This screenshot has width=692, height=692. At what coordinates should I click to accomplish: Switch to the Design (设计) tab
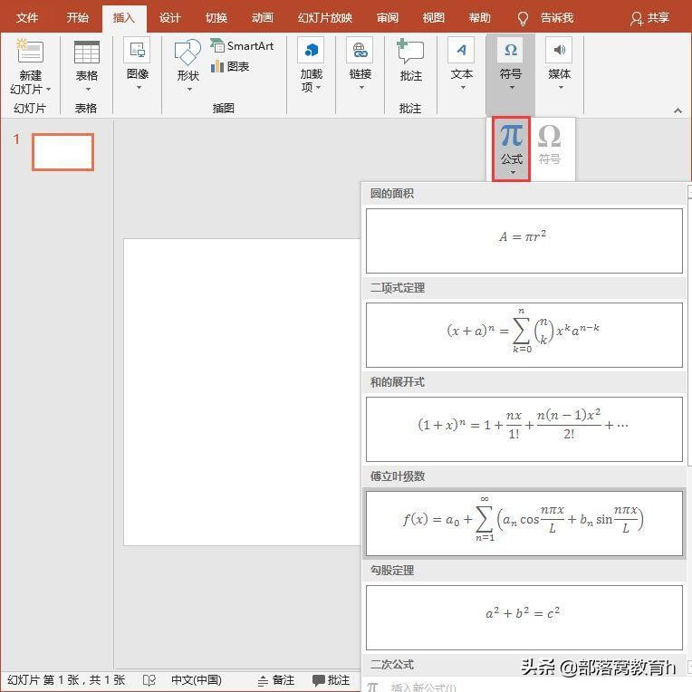coord(170,17)
